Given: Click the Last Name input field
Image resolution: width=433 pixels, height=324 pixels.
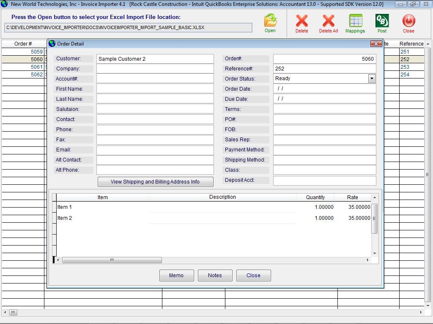Looking at the screenshot, I should (155, 99).
